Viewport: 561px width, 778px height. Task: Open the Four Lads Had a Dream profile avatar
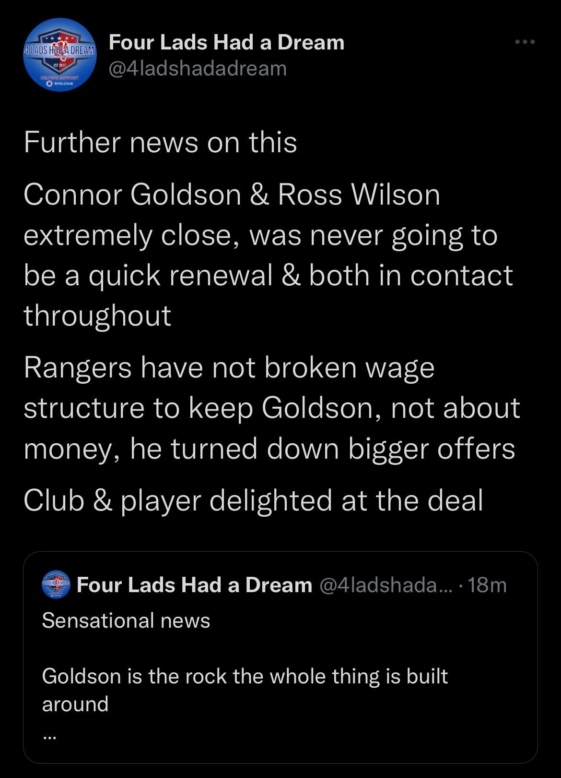(60, 54)
